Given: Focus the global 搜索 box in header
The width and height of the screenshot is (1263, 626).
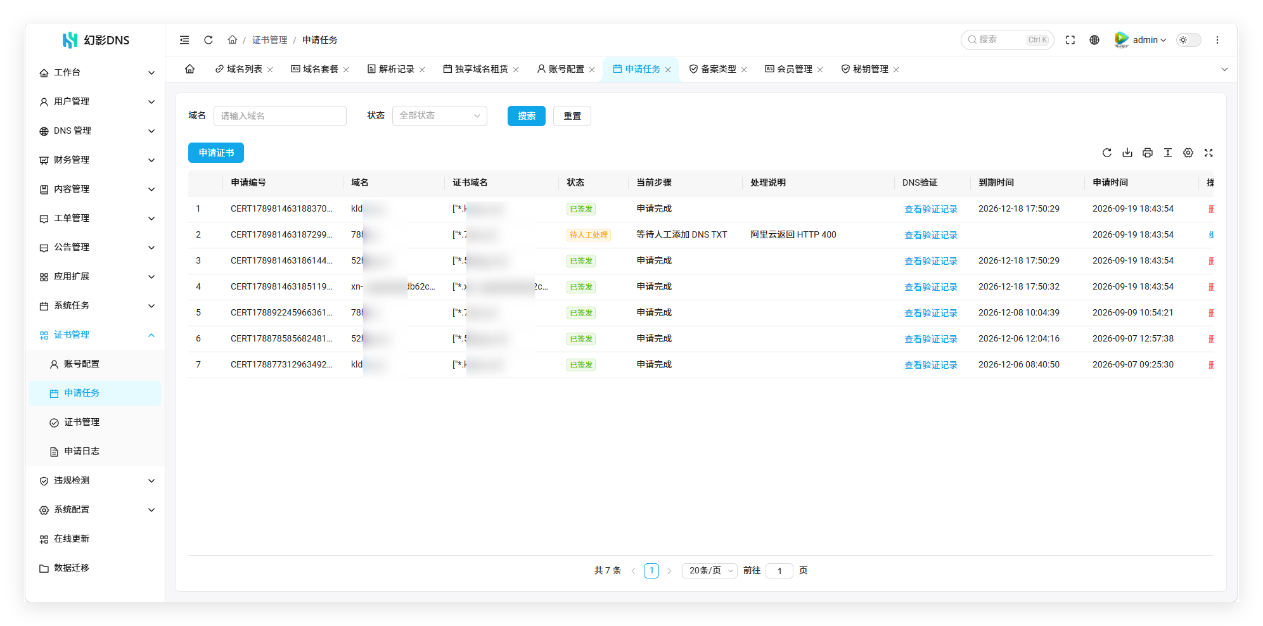Looking at the screenshot, I should click(1008, 40).
